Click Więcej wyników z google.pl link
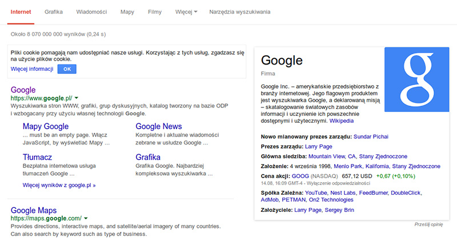Image resolution: width=457 pixels, height=241 pixels. tap(59, 185)
